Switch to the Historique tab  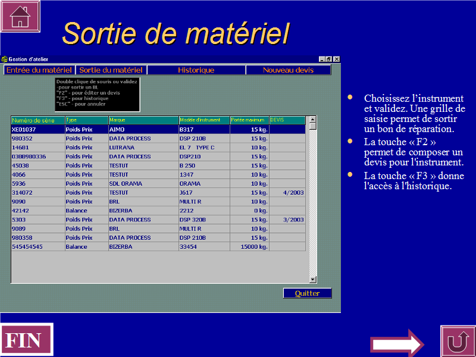point(196,70)
